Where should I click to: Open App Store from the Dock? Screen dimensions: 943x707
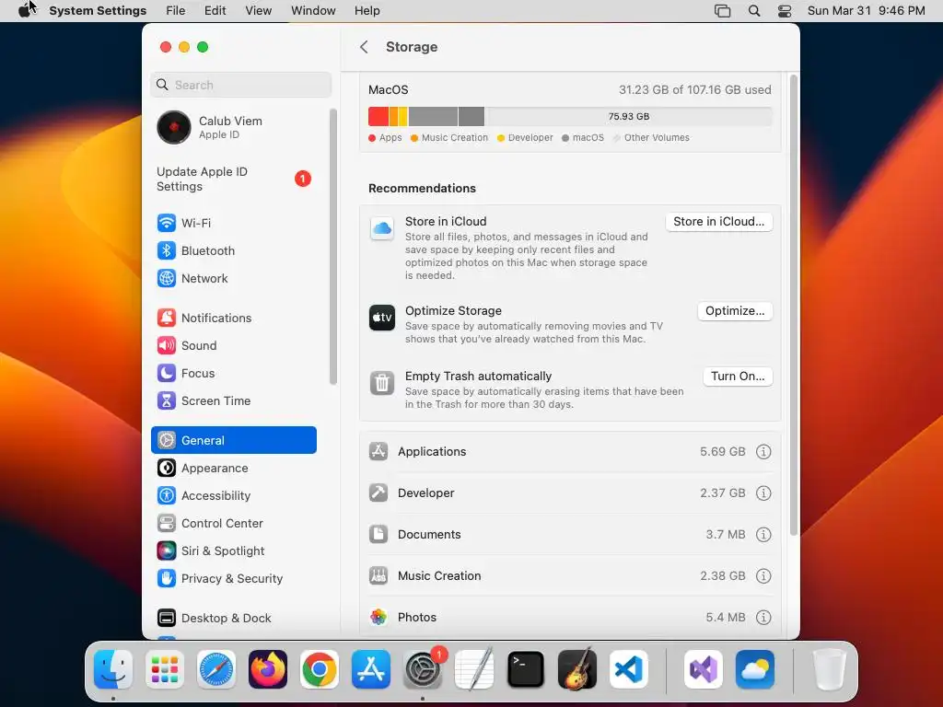click(x=371, y=669)
